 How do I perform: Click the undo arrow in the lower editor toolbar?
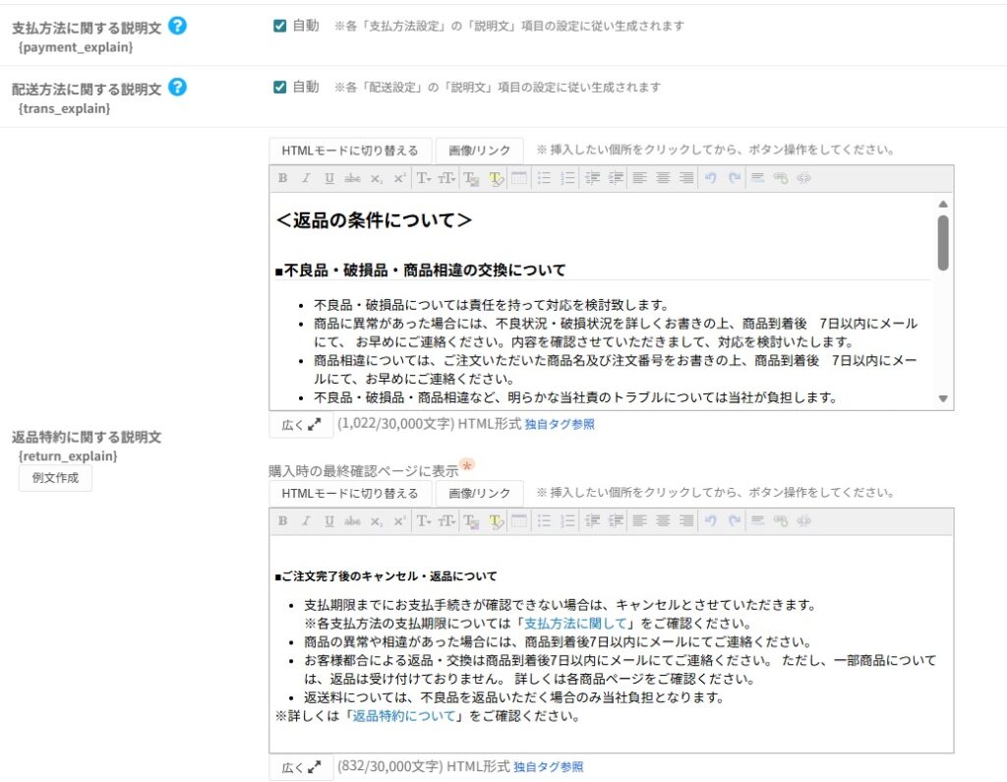(710, 521)
